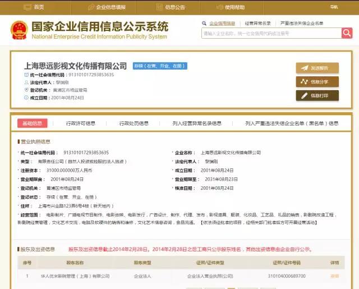Click the 发送报告 button

coord(317,68)
